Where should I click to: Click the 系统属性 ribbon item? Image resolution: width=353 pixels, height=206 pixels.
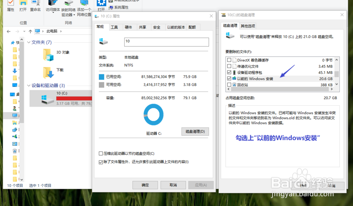tap(119, 7)
